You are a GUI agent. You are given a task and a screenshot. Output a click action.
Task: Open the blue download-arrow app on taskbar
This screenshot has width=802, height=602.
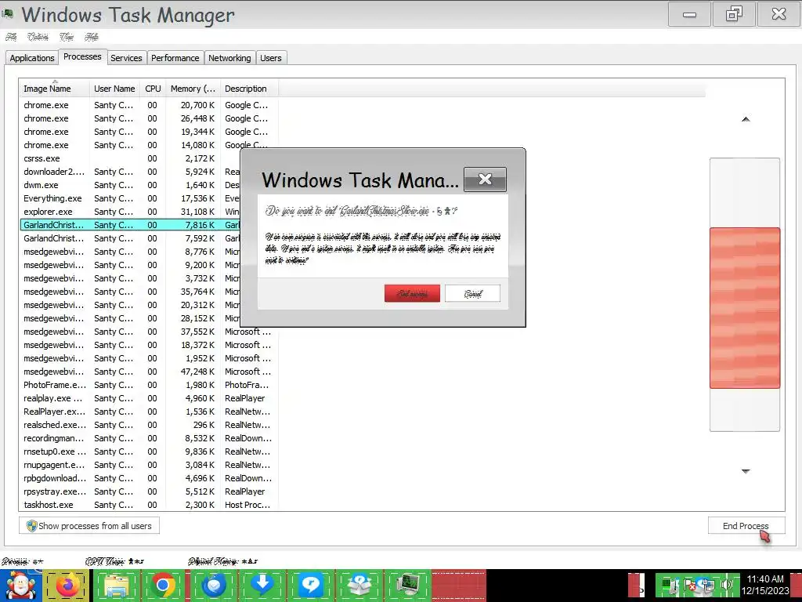(262, 586)
